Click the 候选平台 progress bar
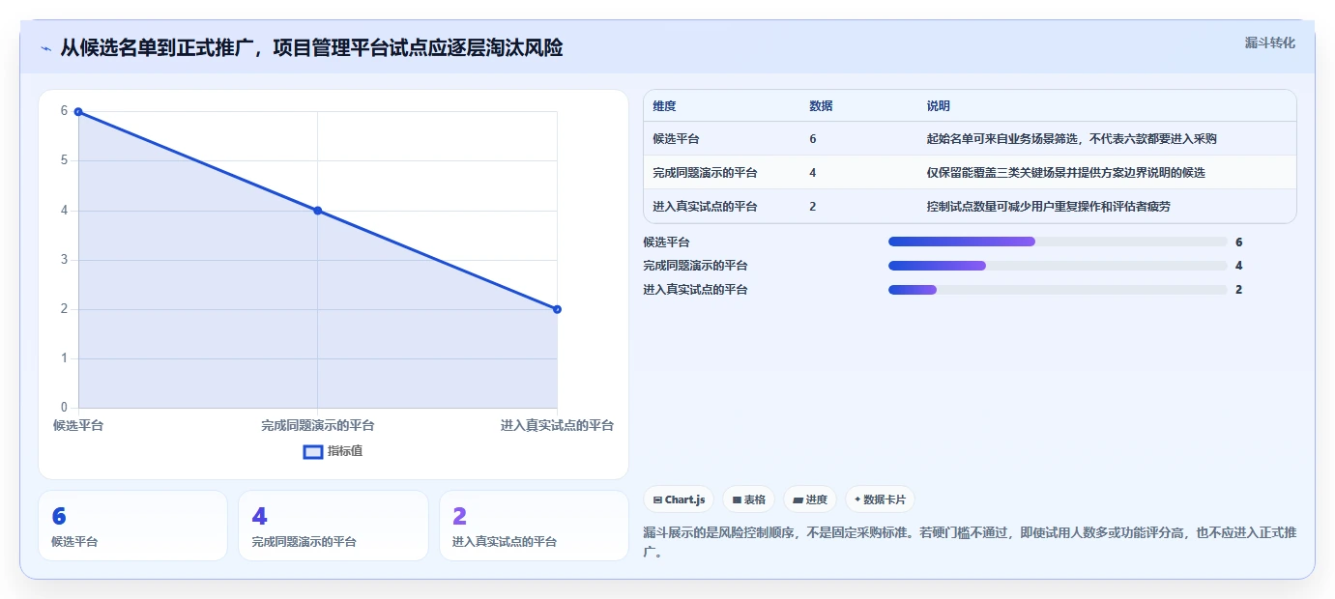 point(1058,242)
